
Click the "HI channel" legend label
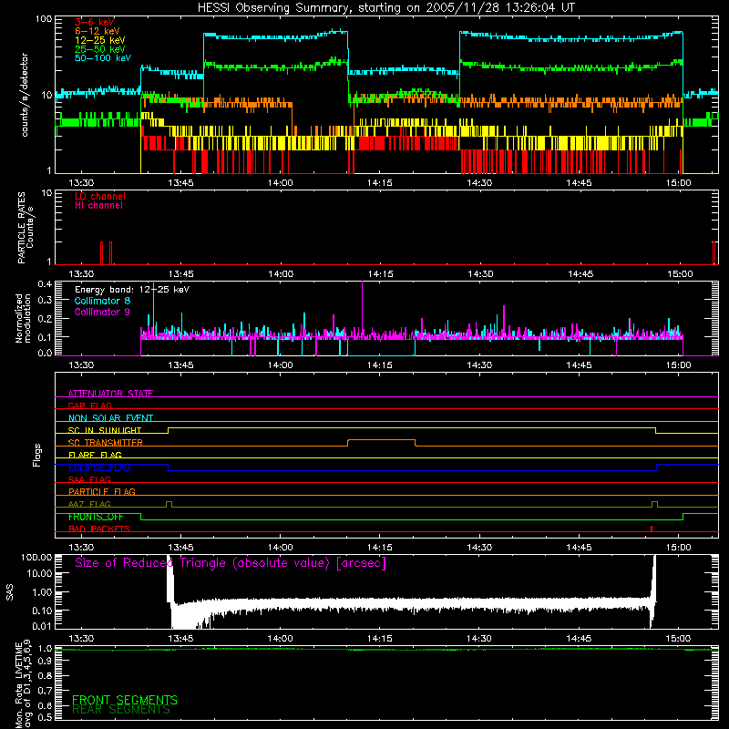pos(98,205)
